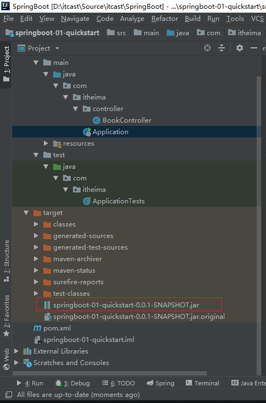Open the Refactor menu
Screen dimensions: 266x403
(165, 19)
